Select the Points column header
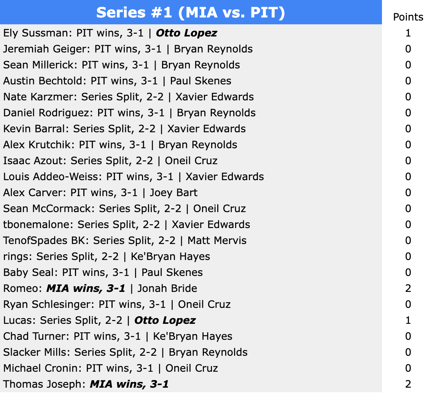Screen dimensions: 436x393 pos(408,17)
